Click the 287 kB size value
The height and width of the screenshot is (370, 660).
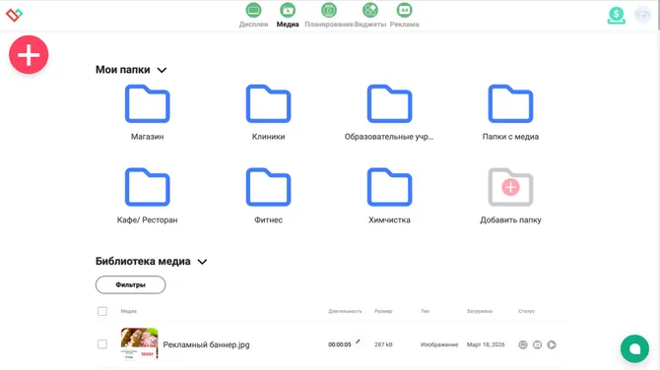pyautogui.click(x=383, y=344)
